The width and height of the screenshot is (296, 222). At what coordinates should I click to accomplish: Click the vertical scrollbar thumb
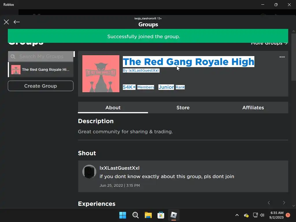[x=294, y=57]
